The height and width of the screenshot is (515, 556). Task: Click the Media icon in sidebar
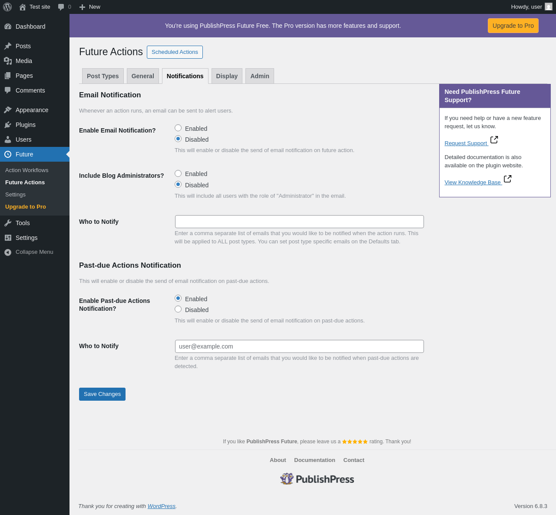8,61
